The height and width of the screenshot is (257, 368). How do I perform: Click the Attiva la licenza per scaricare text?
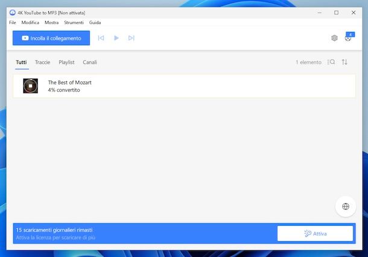click(x=56, y=238)
